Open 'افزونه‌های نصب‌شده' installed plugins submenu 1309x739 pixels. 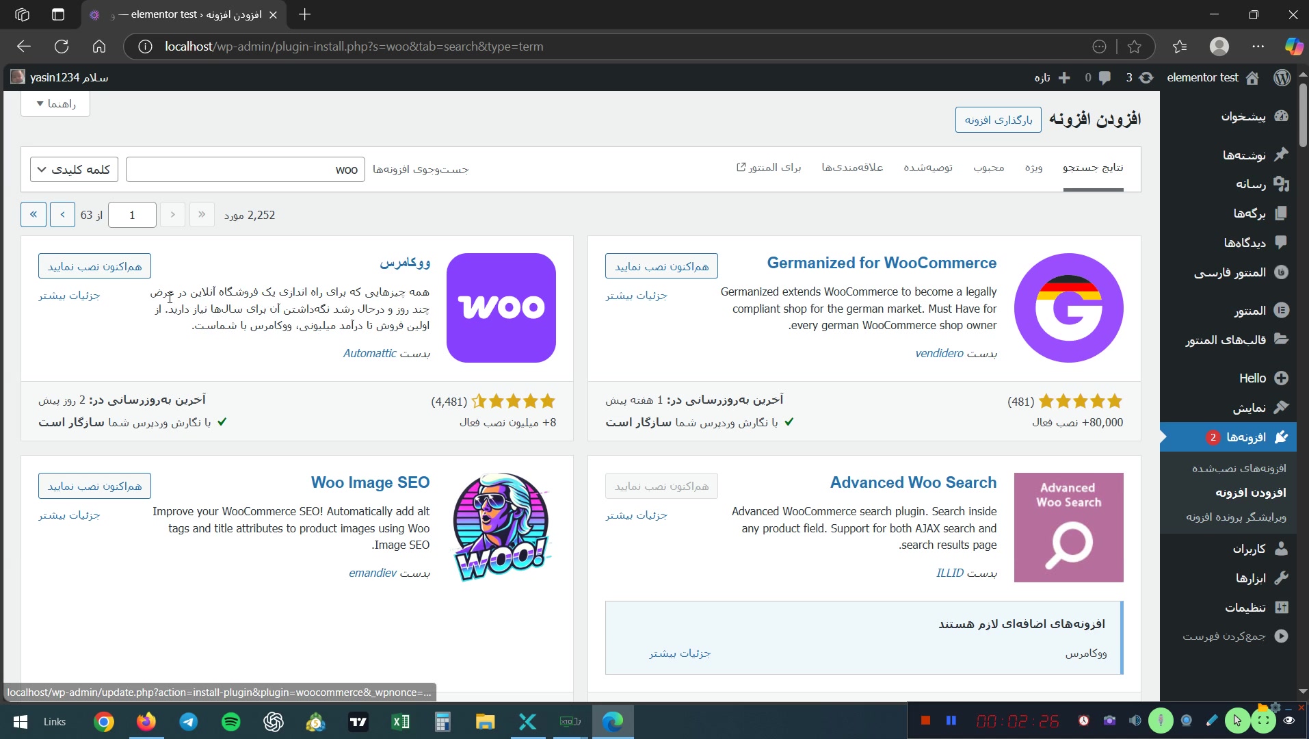1239,468
